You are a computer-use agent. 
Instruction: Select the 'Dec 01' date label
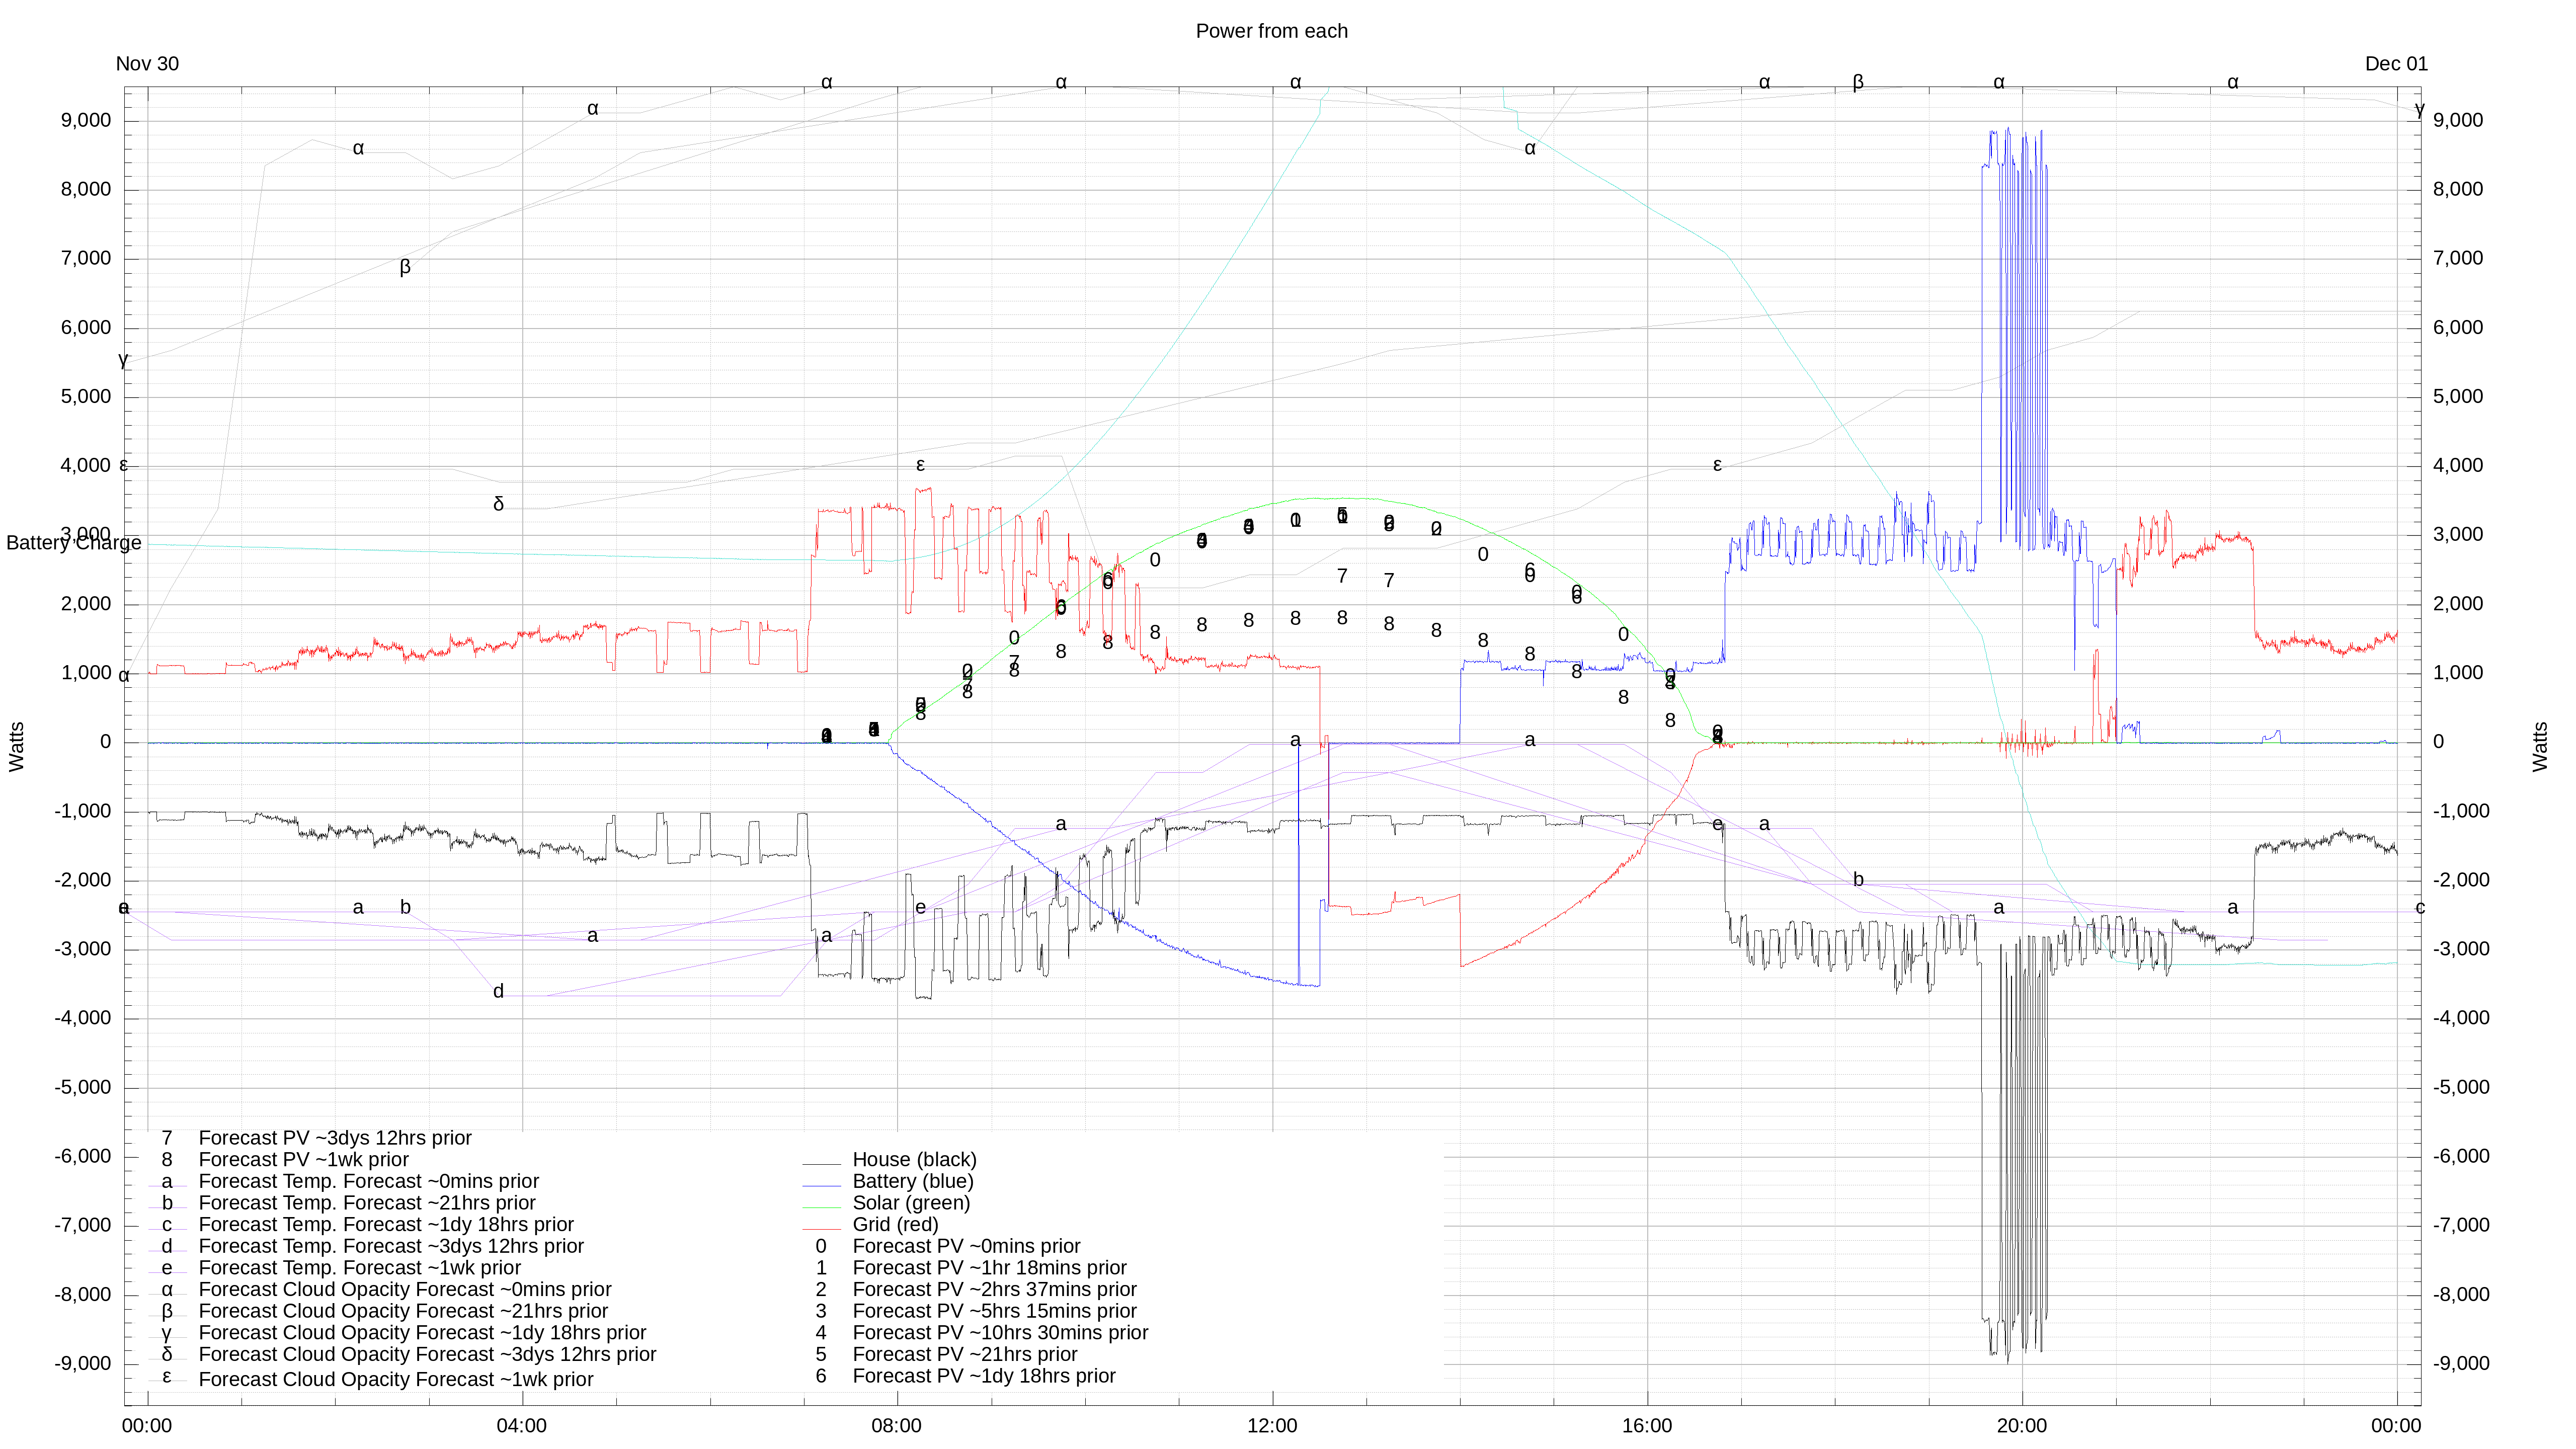click(2396, 64)
